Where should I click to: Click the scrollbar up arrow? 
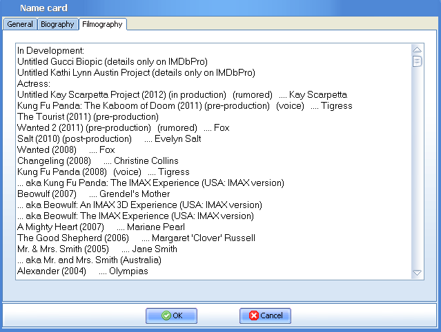point(417,50)
